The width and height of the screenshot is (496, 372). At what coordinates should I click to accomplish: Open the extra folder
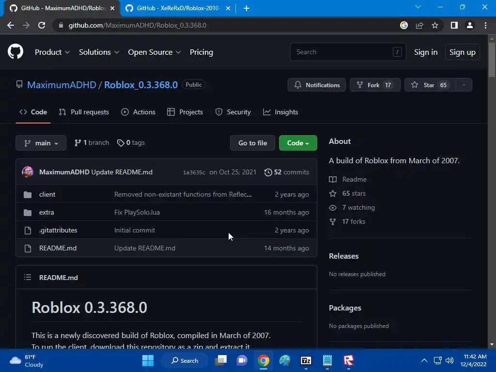(46, 212)
